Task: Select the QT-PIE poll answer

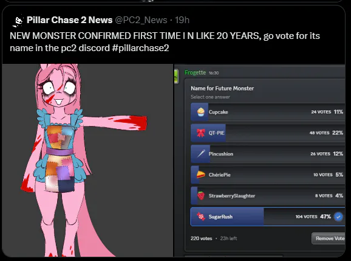Action: point(268,133)
